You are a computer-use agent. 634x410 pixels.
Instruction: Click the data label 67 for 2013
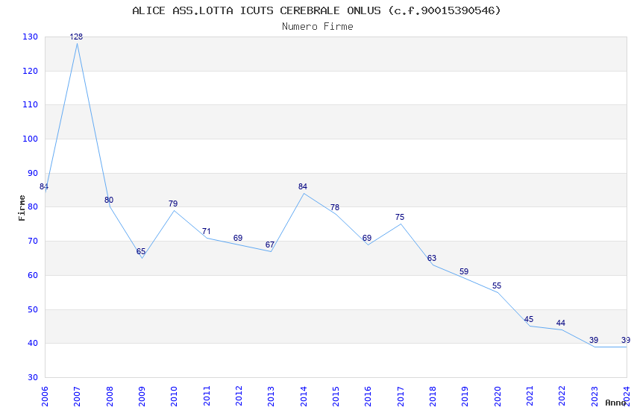(x=270, y=245)
